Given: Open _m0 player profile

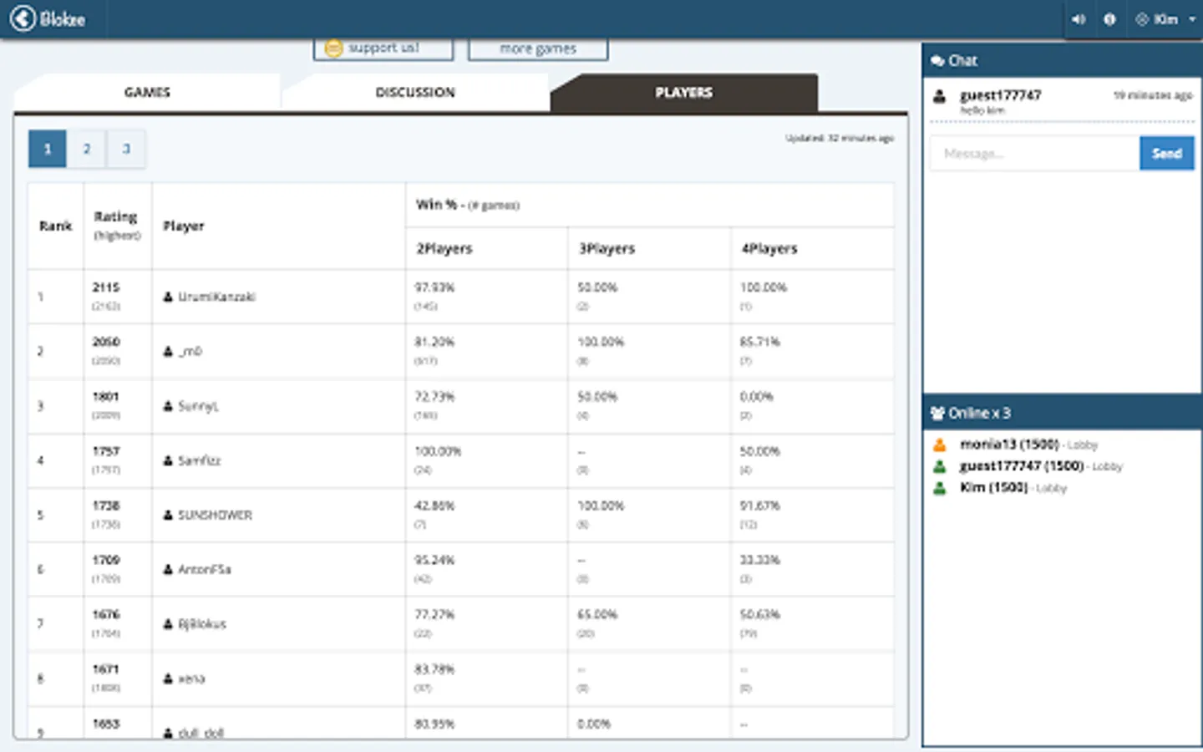Looking at the screenshot, I should (190, 352).
